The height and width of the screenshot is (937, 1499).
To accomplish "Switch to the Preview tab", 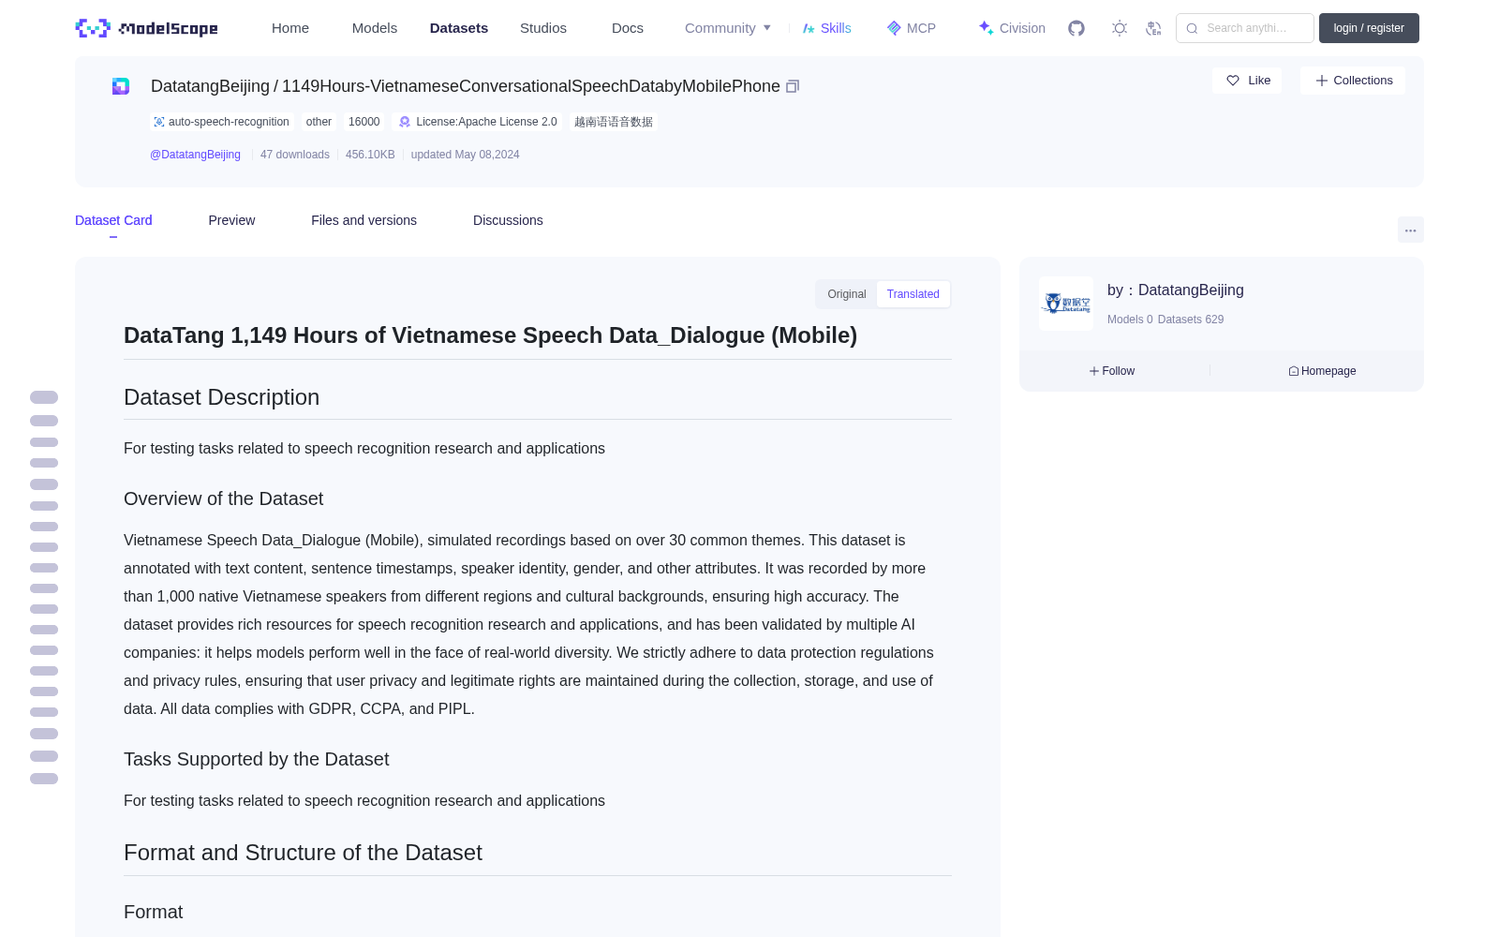I will 231,220.
